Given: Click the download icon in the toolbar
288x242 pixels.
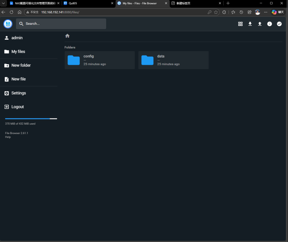Looking at the screenshot, I should pyautogui.click(x=250, y=24).
